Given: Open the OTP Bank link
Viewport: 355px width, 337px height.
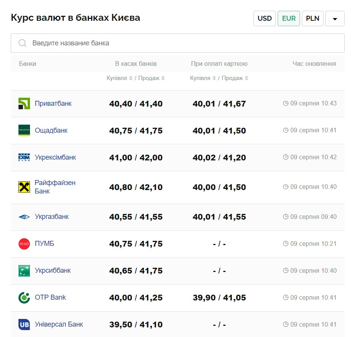Looking at the screenshot, I should pos(50,297).
